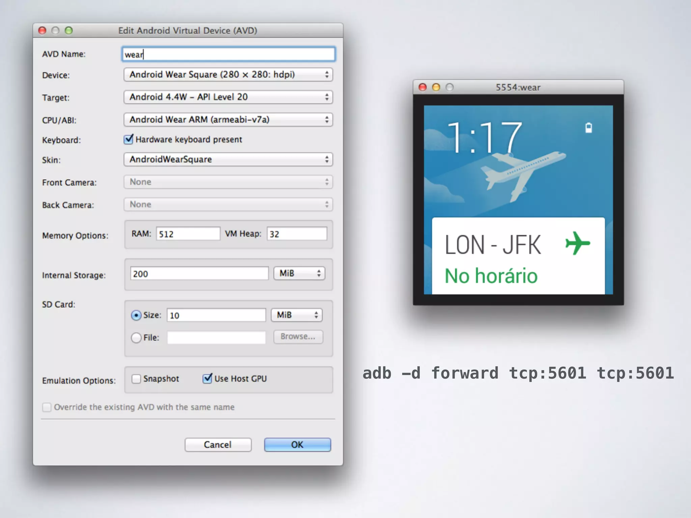The image size is (691, 518).
Task: Click the green airplane icon on flight card
Action: 577,243
